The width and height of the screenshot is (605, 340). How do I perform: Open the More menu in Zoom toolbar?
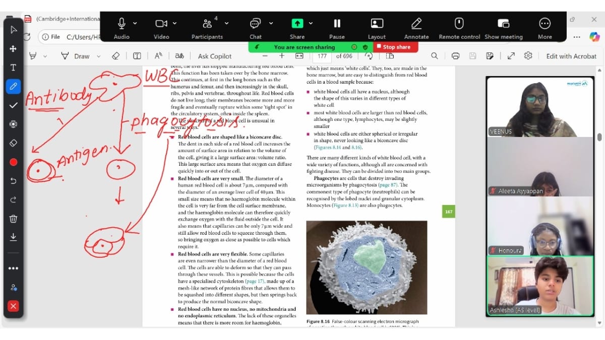(544, 28)
